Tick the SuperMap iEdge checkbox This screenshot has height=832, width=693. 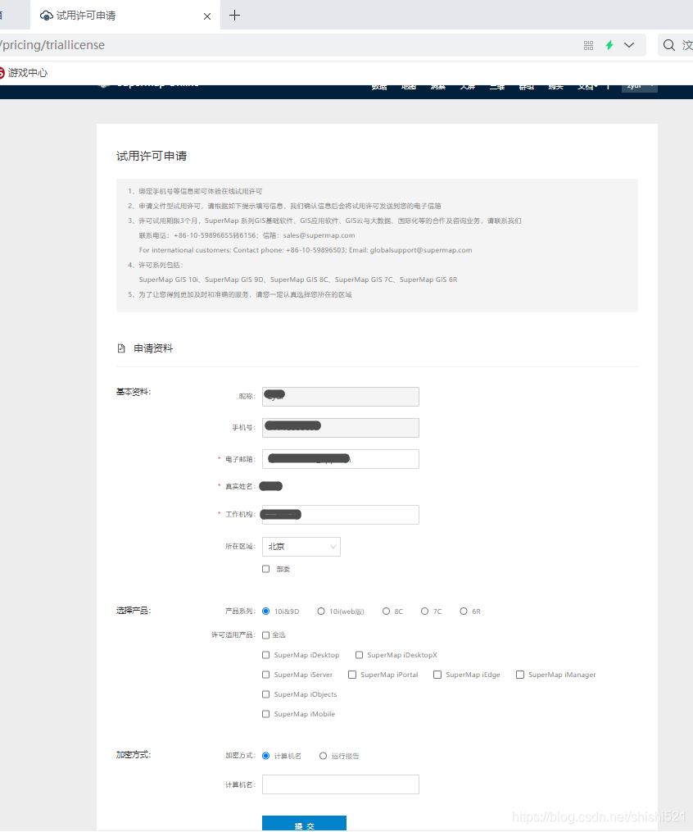pos(437,675)
